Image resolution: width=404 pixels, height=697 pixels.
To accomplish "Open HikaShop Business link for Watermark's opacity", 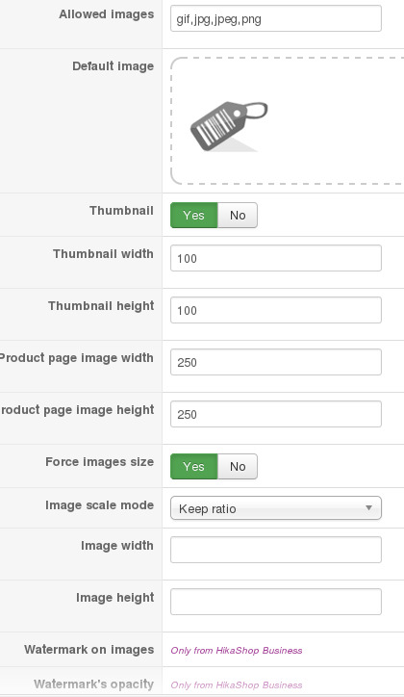I will pos(237,685).
